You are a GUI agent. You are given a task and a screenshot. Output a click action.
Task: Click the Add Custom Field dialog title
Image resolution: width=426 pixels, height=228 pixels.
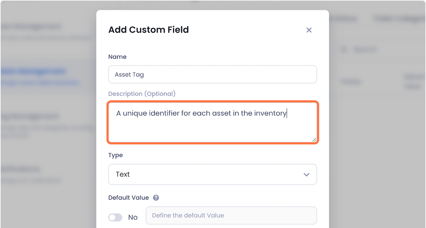click(148, 30)
